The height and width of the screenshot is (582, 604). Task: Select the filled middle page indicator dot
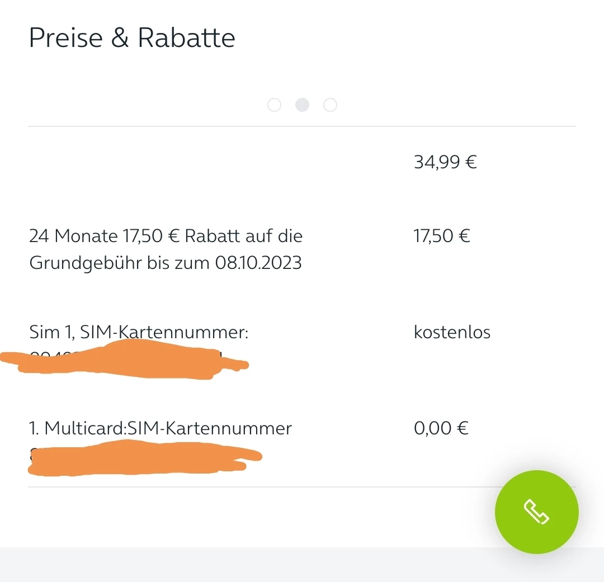pos(302,105)
